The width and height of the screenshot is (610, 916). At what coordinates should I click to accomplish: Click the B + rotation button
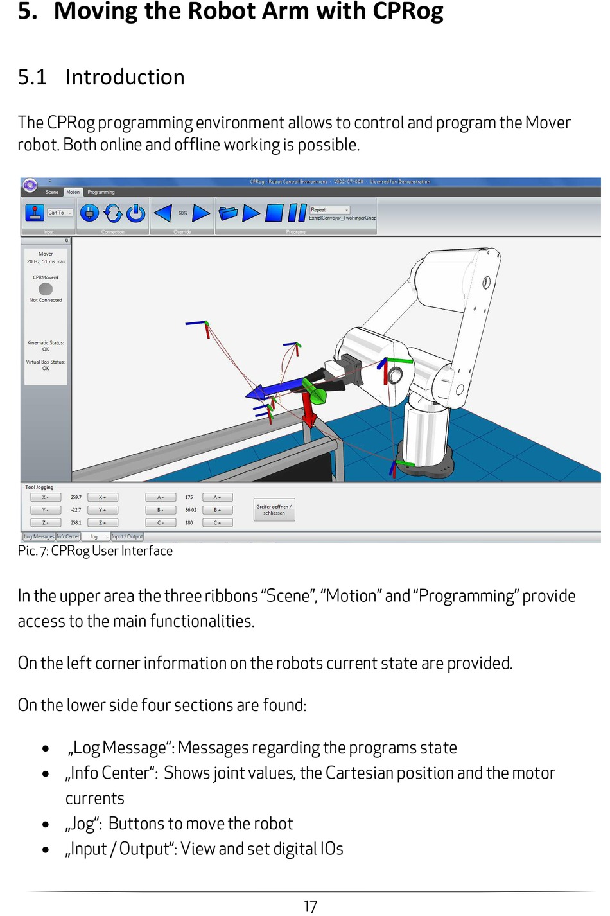coord(218,510)
